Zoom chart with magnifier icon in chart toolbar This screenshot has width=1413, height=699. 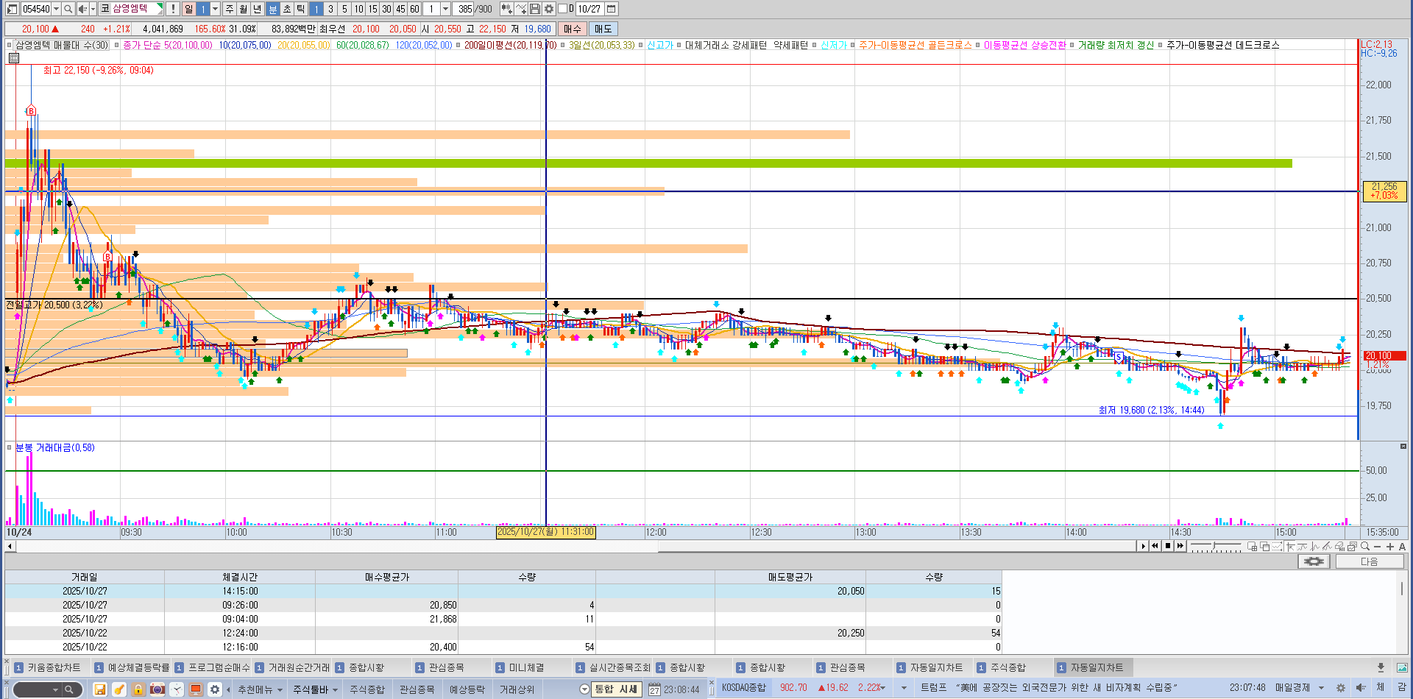click(1365, 546)
